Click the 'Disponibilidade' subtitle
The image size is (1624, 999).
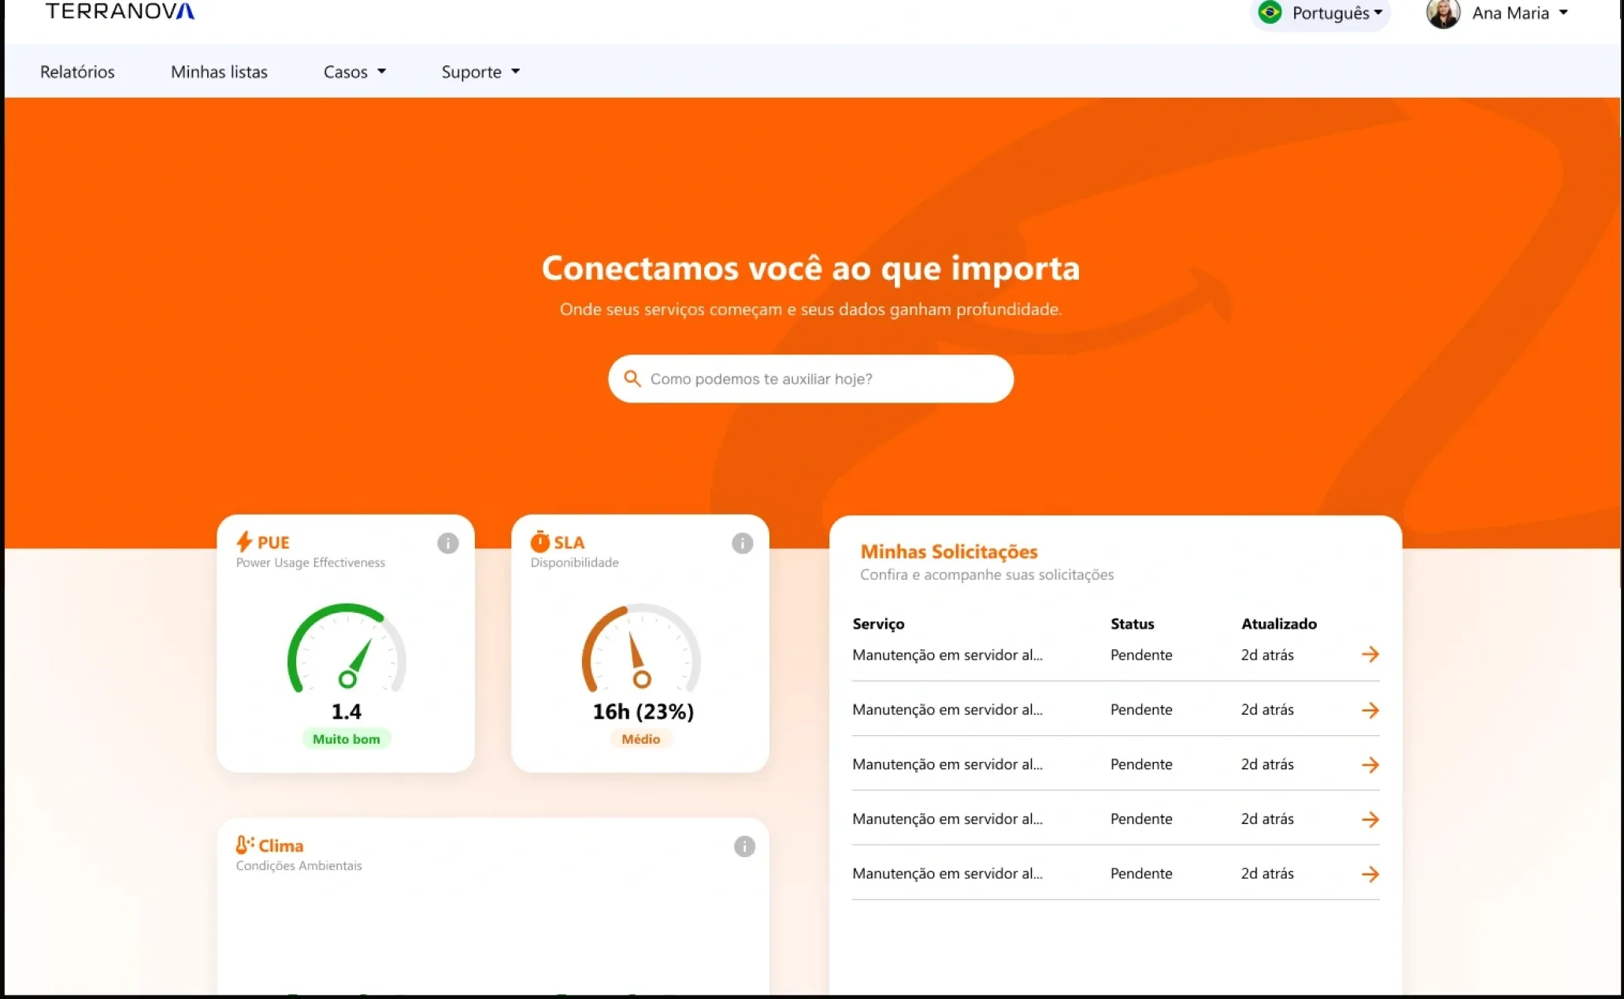click(574, 563)
